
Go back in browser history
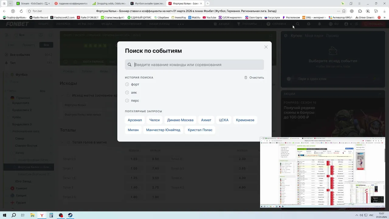tap(4, 11)
